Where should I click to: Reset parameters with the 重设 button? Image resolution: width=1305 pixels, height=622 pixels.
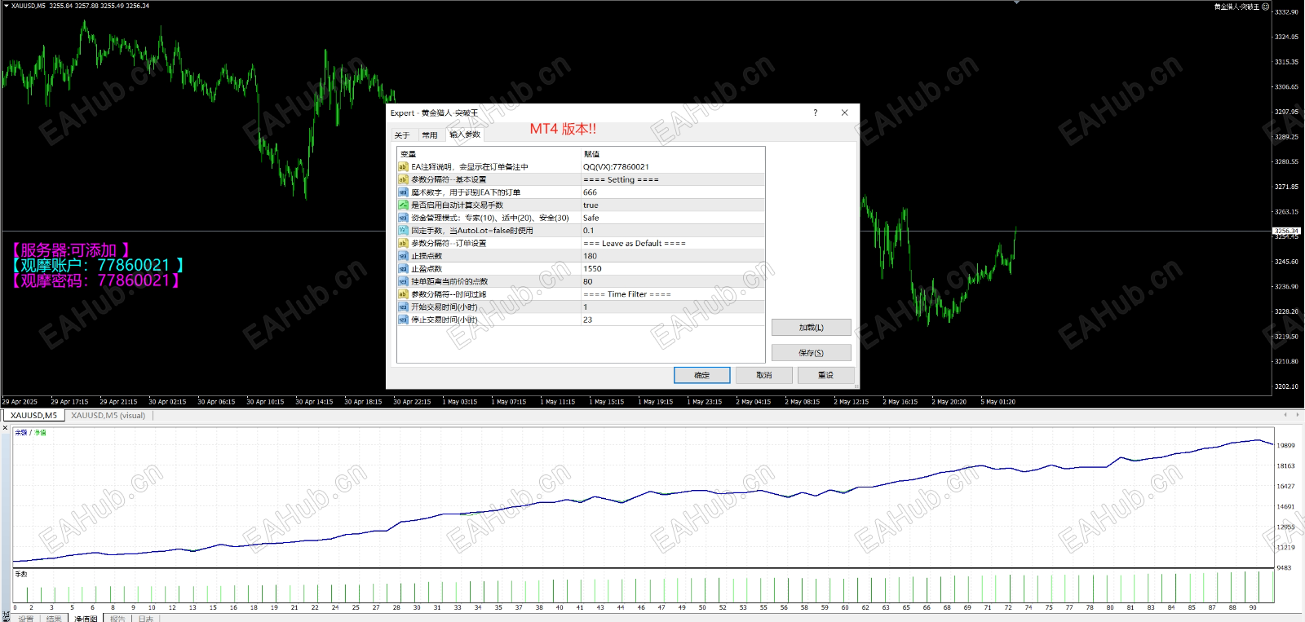pyautogui.click(x=825, y=375)
